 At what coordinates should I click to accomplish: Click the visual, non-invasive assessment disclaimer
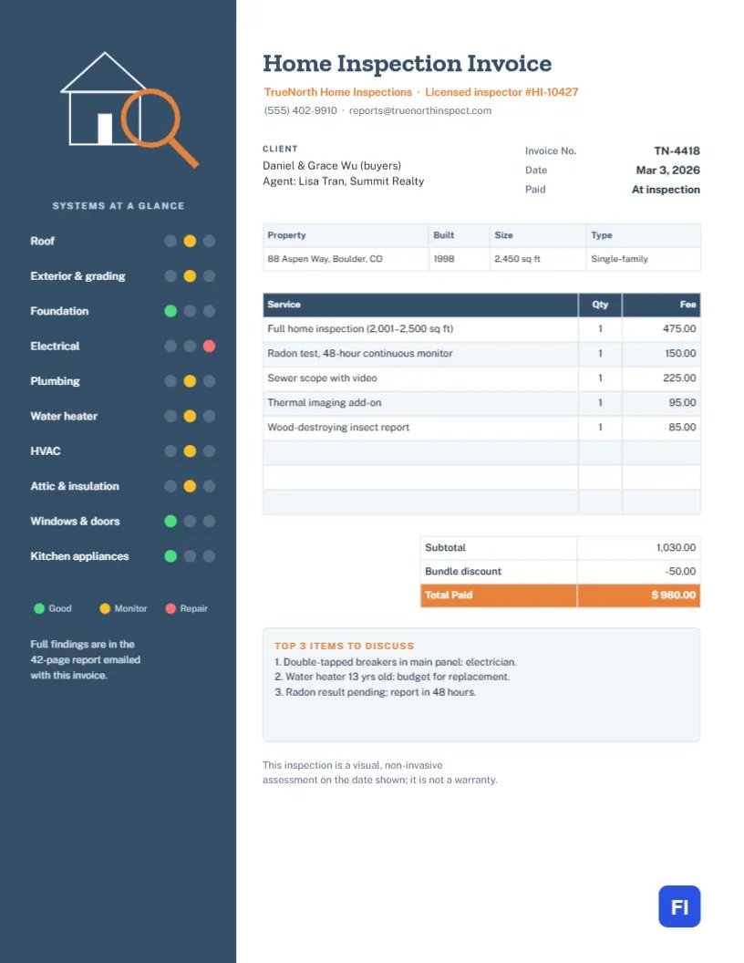pyautogui.click(x=380, y=772)
